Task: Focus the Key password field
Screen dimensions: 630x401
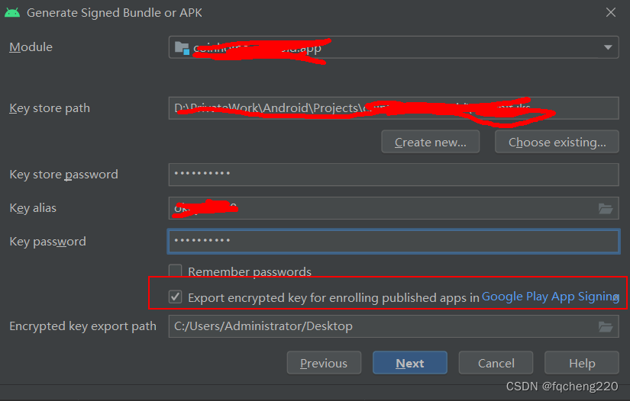Action: pos(393,242)
